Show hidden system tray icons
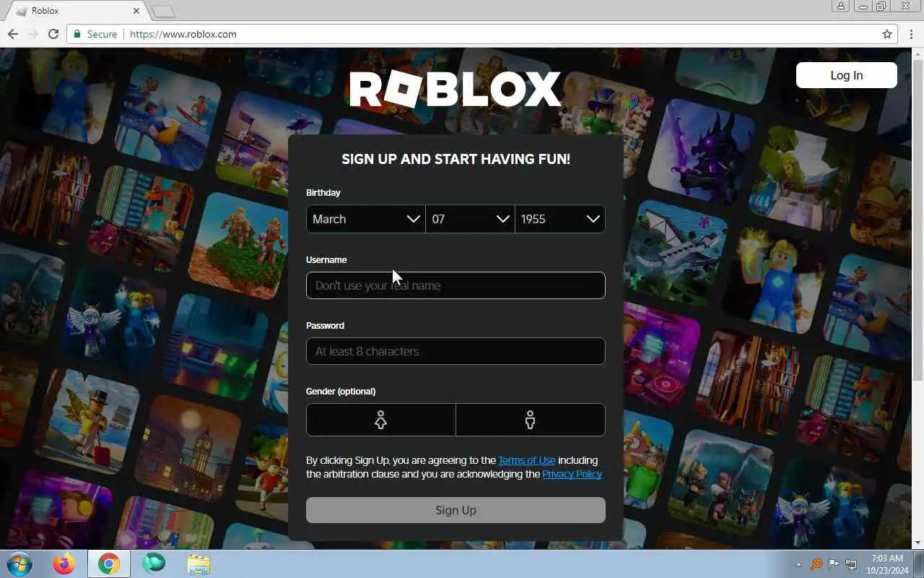The height and width of the screenshot is (578, 924). click(798, 564)
